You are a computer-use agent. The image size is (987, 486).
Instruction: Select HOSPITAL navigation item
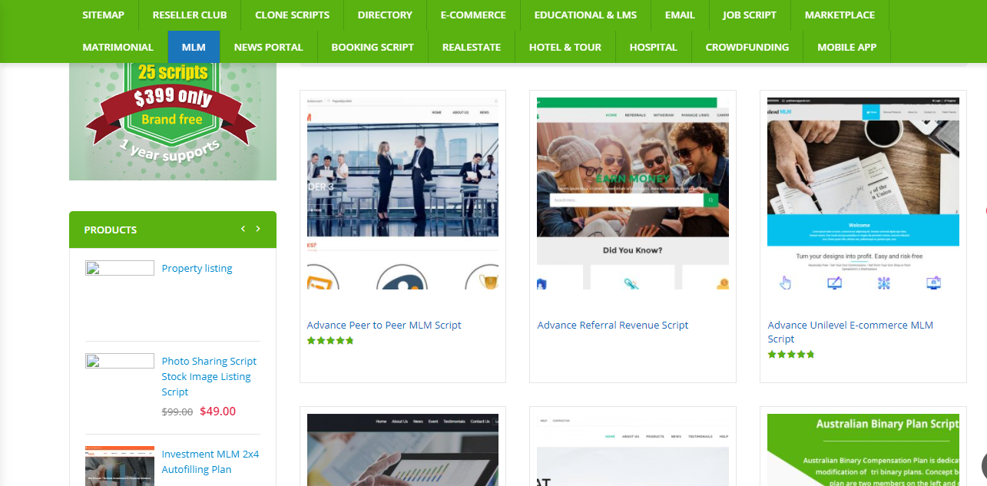pyautogui.click(x=653, y=47)
